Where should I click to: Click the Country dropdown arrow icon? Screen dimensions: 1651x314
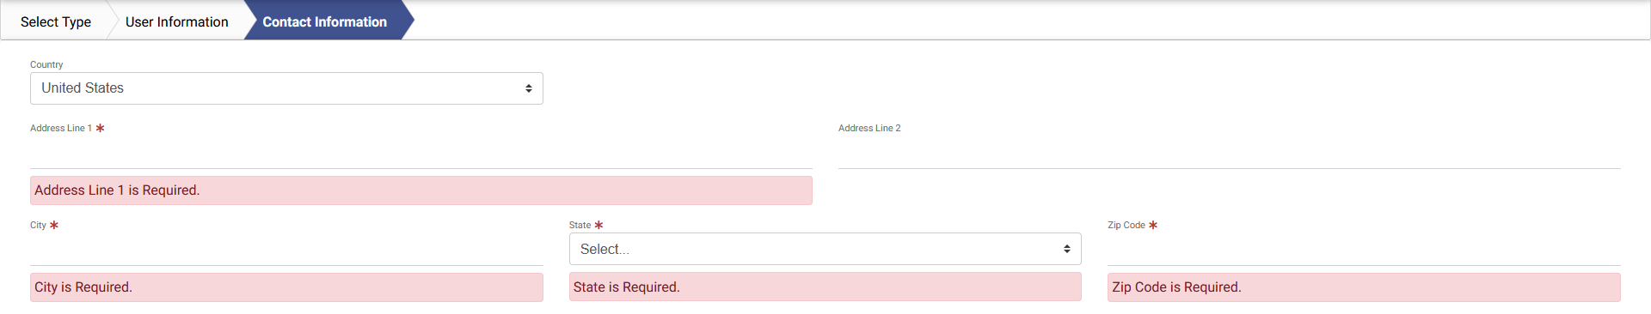(x=528, y=88)
